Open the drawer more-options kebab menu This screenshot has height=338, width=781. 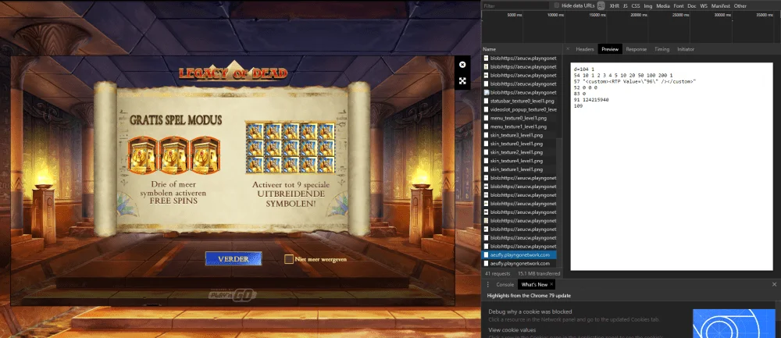pyautogui.click(x=487, y=285)
